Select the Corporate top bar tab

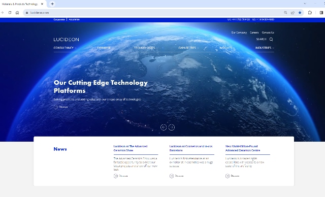click(x=59, y=19)
